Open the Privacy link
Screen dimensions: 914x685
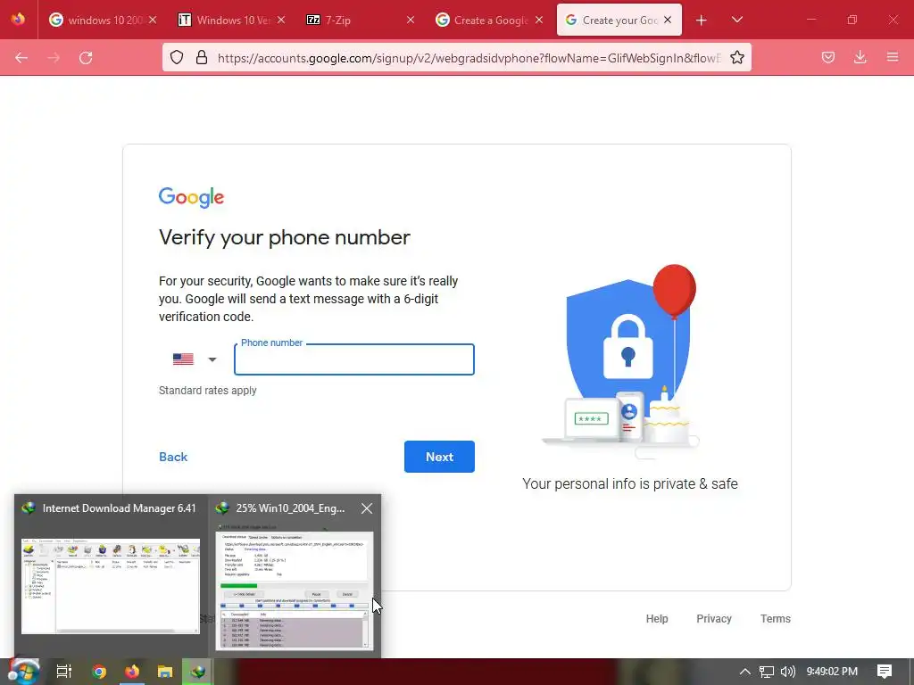(x=714, y=619)
